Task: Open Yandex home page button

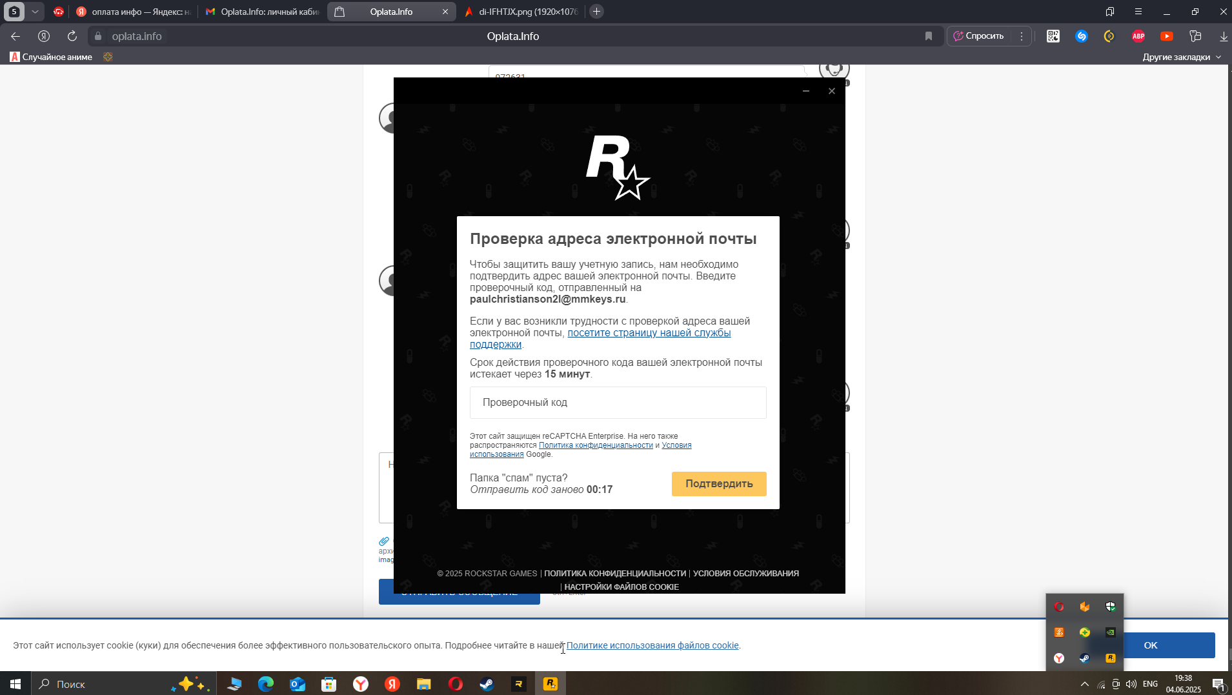Action: click(44, 36)
